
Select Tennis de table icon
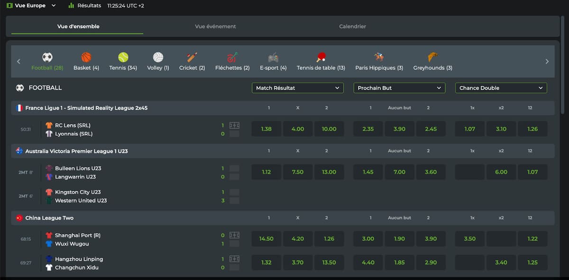tap(321, 57)
